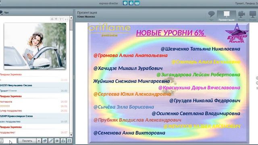The image size is (258, 145).
Task: Click '@Семенова Анна Викторовна' on slide
Action: point(129,133)
